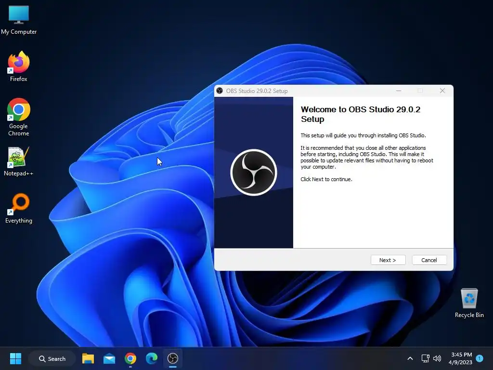Screen dimensions: 493x370
Task: Select the Everything search shortcut
Action: (19, 208)
